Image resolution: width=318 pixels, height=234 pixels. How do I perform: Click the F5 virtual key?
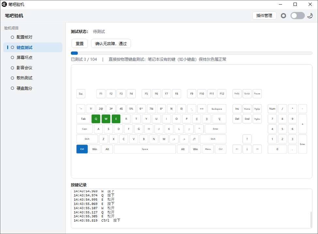coord(146,94)
